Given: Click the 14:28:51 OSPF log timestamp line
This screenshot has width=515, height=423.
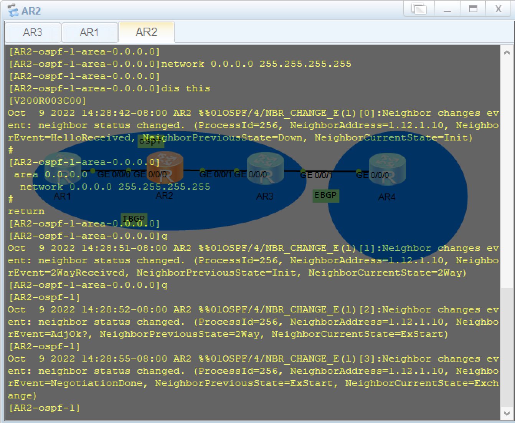Looking at the screenshot, I should [253, 248].
